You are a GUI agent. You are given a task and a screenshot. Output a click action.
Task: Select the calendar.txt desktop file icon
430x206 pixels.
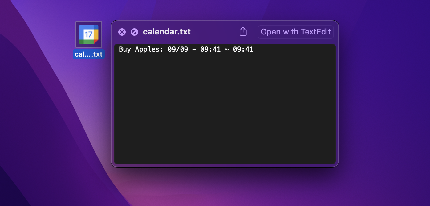click(89, 34)
